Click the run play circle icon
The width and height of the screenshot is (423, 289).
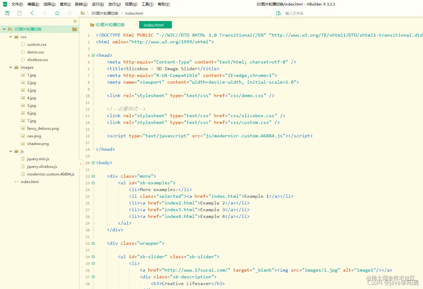click(x=70, y=13)
